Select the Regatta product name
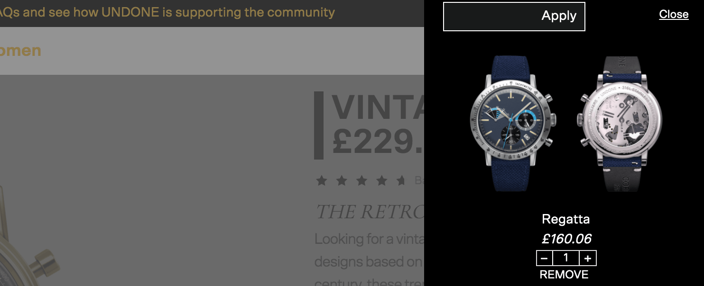Viewport: 704px width, 286px height. [x=566, y=219]
